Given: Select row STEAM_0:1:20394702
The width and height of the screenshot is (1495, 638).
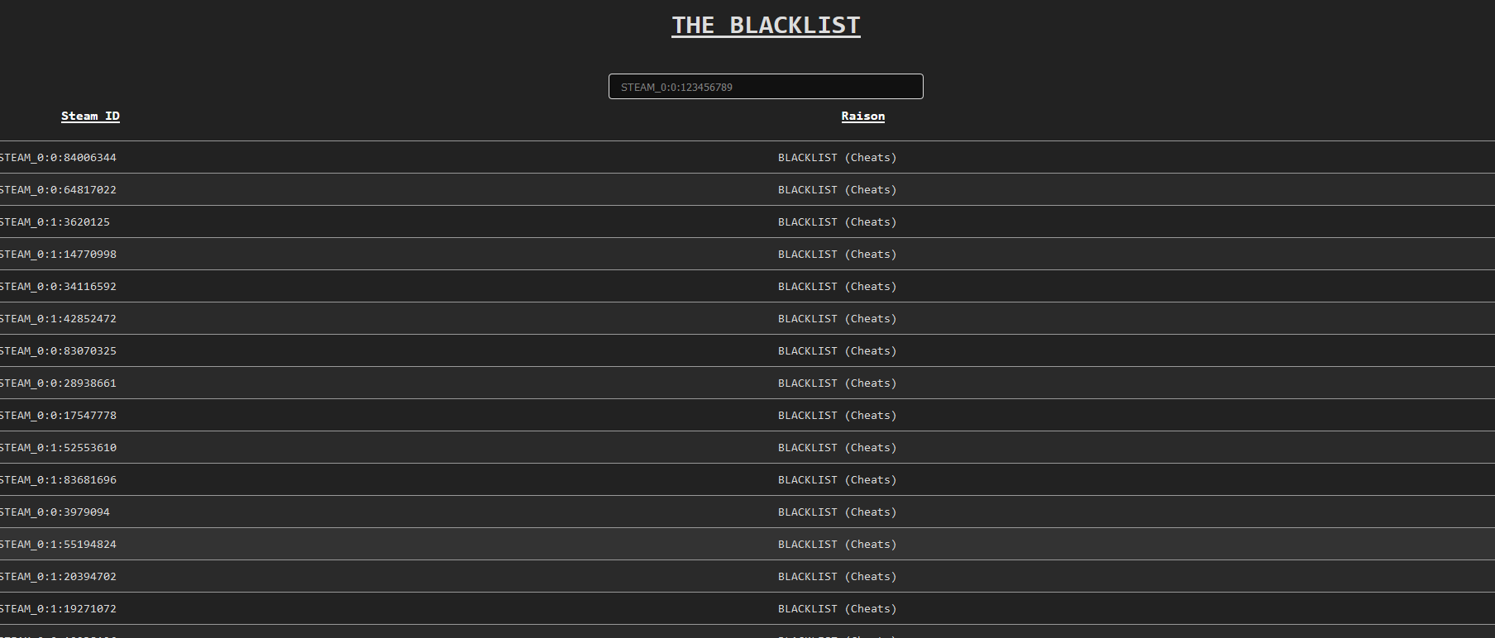Looking at the screenshot, I should click(x=747, y=576).
